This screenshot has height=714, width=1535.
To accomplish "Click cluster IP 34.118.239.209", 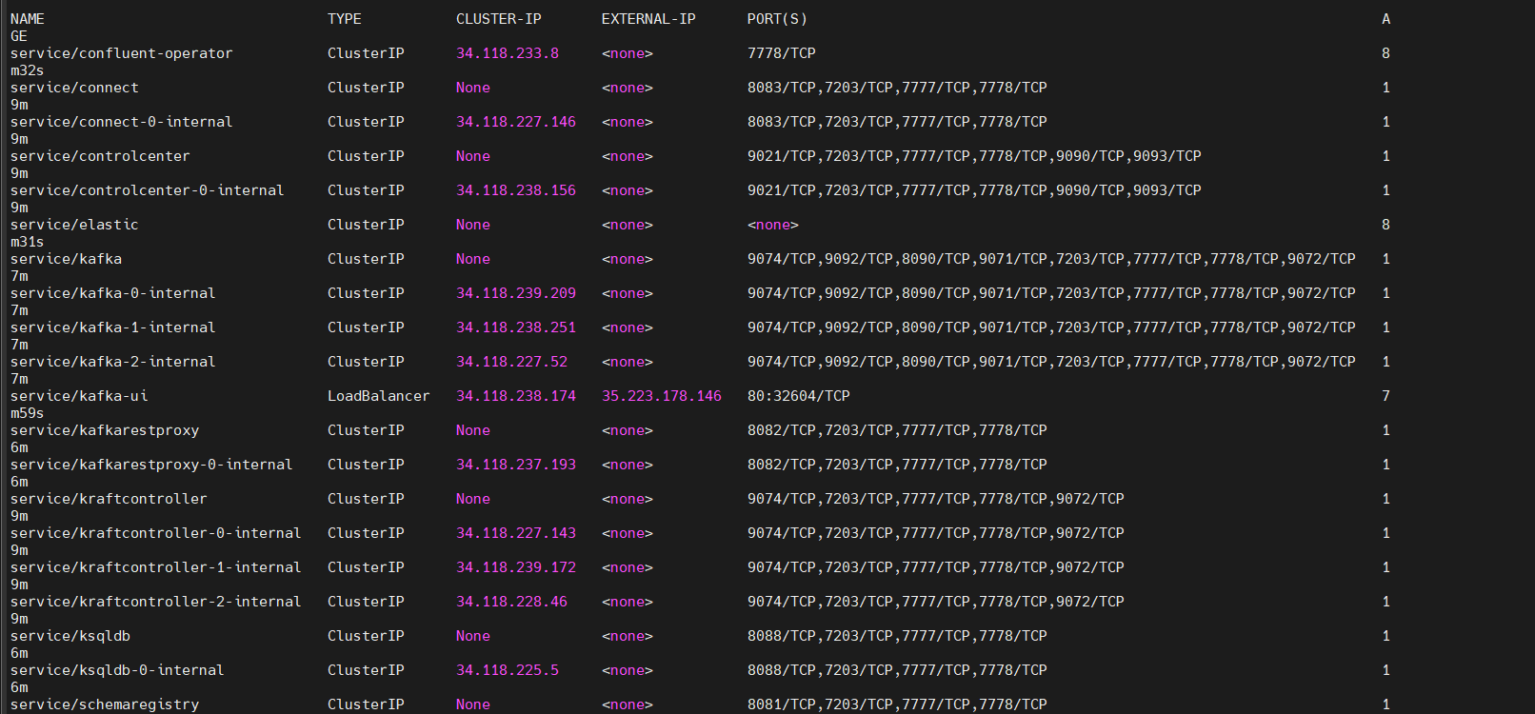I will tap(516, 293).
